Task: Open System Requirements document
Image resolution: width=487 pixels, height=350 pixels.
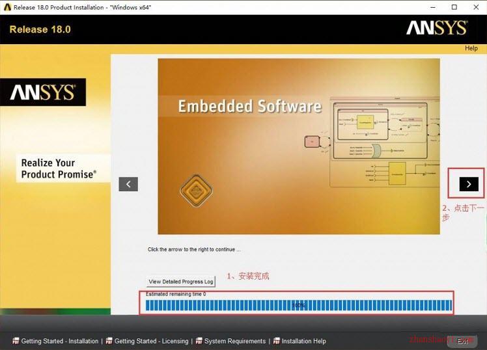Action: [235, 341]
